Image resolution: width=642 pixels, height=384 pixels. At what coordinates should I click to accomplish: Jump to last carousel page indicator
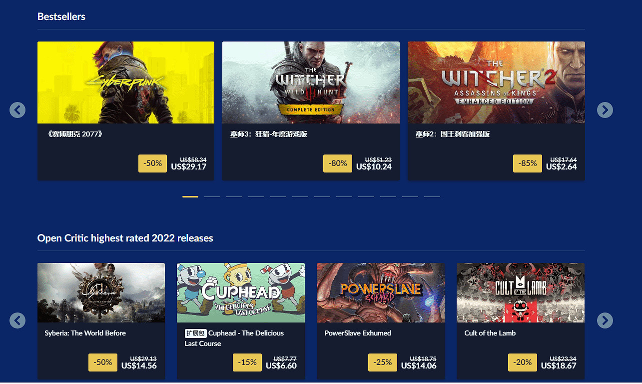point(432,196)
